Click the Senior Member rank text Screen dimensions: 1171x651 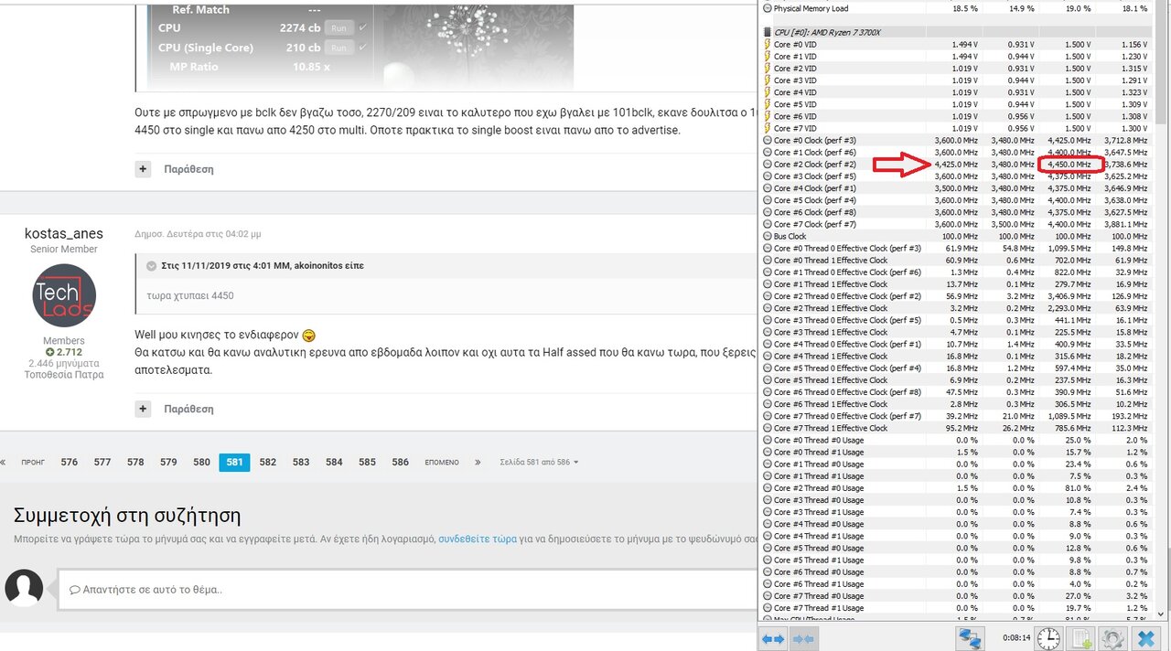[64, 249]
